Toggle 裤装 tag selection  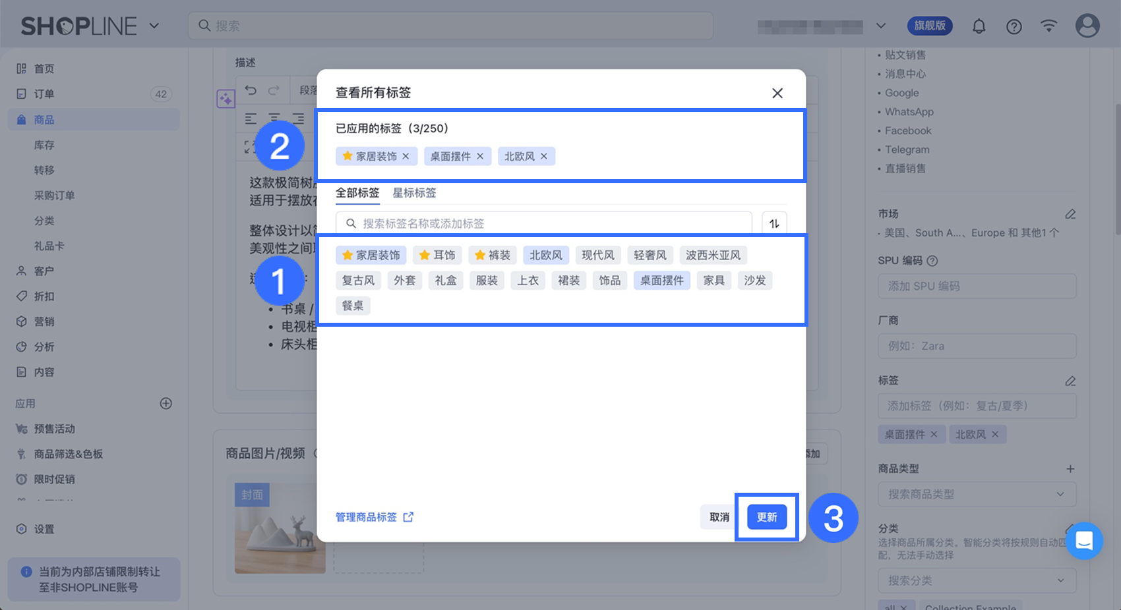click(493, 255)
